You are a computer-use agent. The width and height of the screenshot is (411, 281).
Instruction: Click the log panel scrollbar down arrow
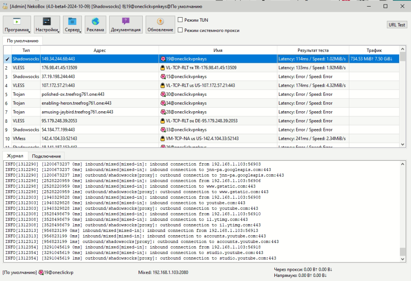click(402, 259)
